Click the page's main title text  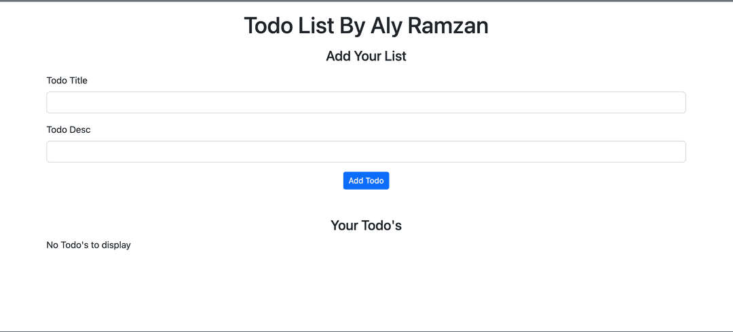click(x=366, y=26)
